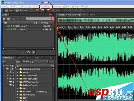Open the 视图(V) menu

pyautogui.click(x=66, y=6)
